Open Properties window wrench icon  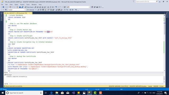[95, 7]
